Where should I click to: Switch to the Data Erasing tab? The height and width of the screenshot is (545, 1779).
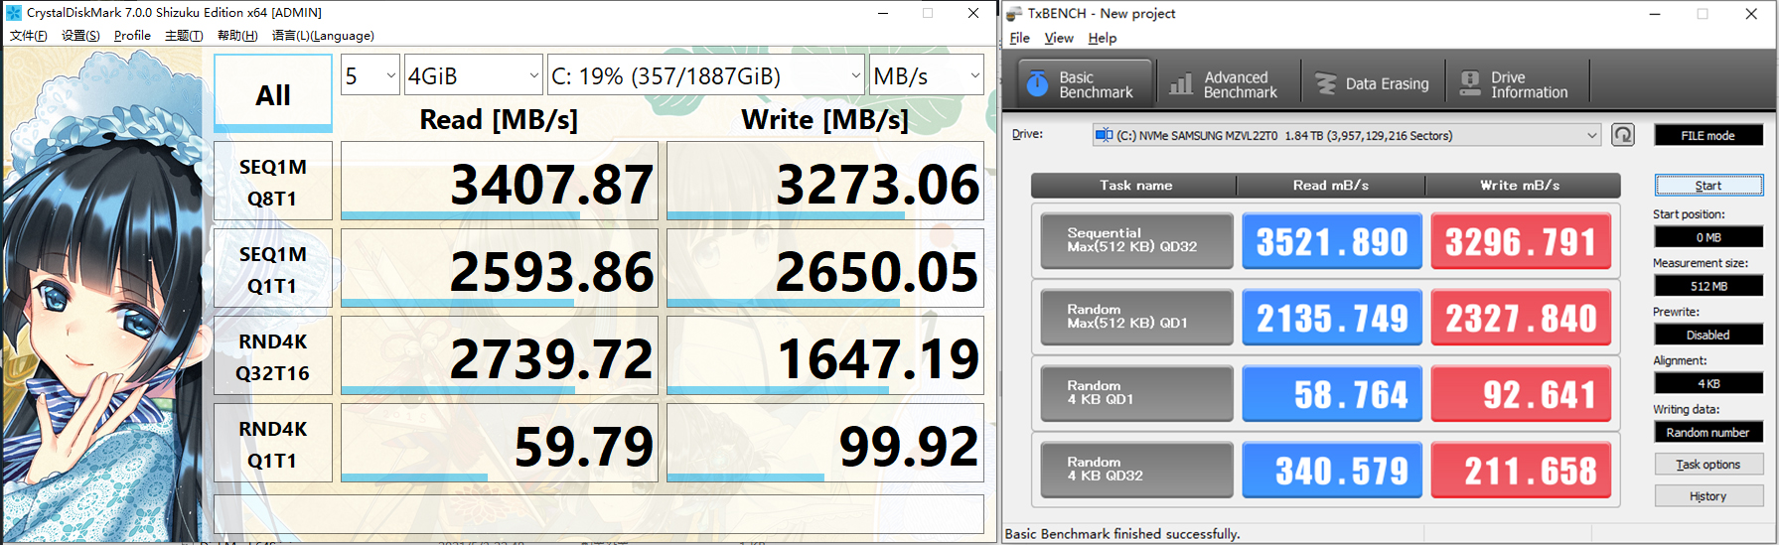1374,84
